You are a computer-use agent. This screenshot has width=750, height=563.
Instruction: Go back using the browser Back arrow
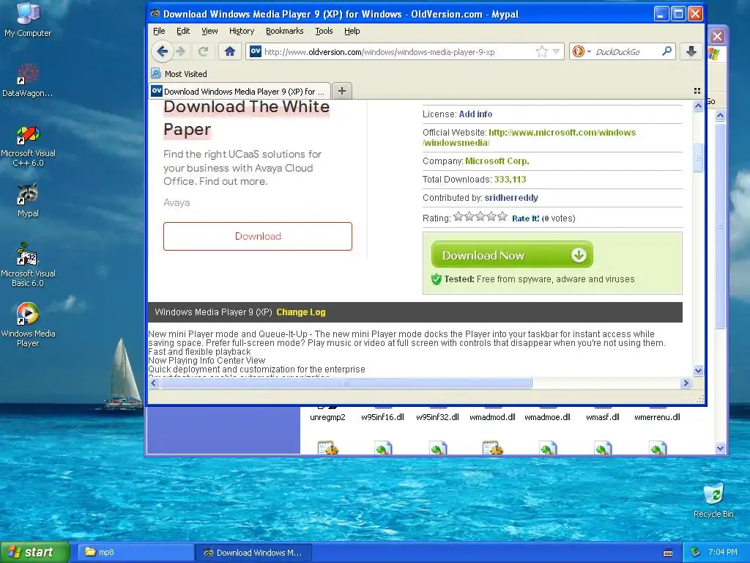click(x=162, y=51)
